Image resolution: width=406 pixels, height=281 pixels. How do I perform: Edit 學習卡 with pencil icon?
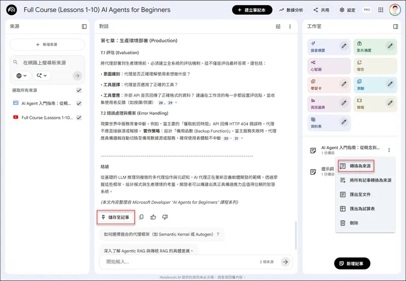343,84
